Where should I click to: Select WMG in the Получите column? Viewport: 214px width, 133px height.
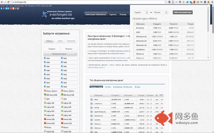pos(69,74)
